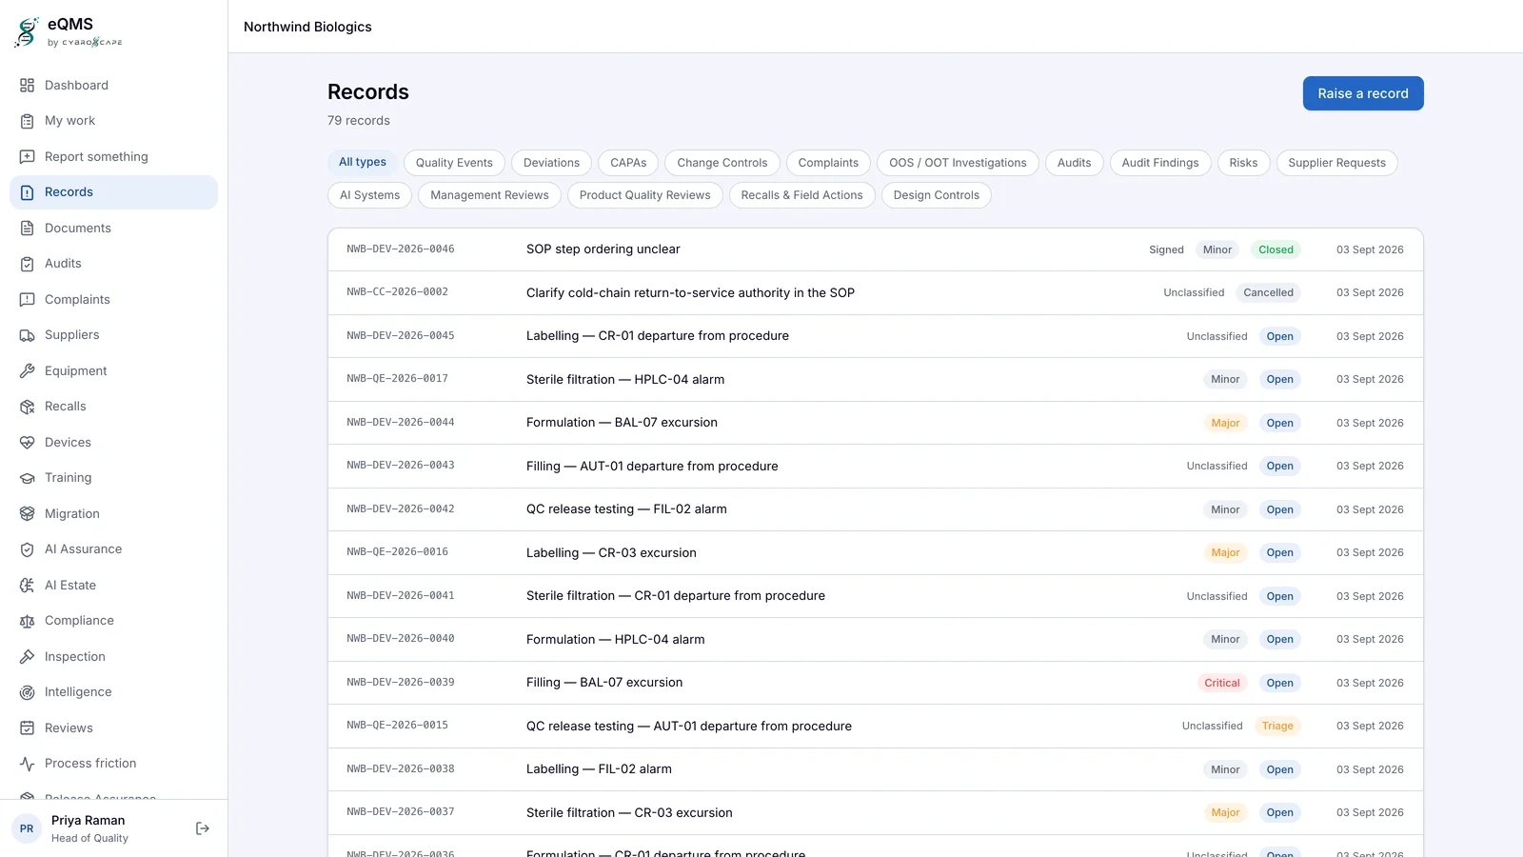Click the log out icon beside Priya Raman
1523x857 pixels.
[x=203, y=828]
